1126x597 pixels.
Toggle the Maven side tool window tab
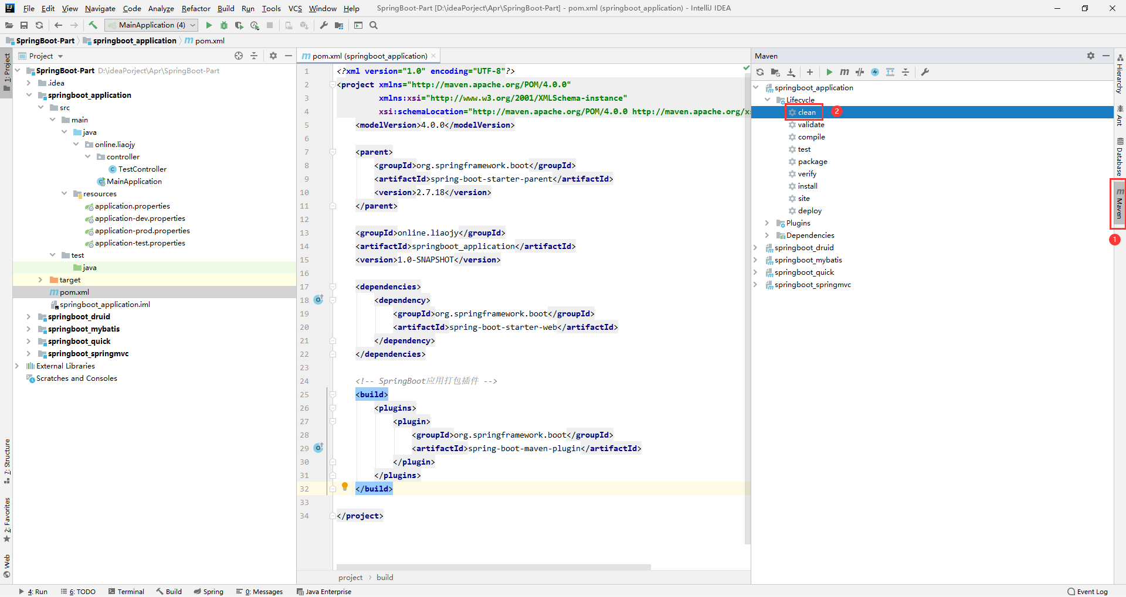pos(1120,203)
